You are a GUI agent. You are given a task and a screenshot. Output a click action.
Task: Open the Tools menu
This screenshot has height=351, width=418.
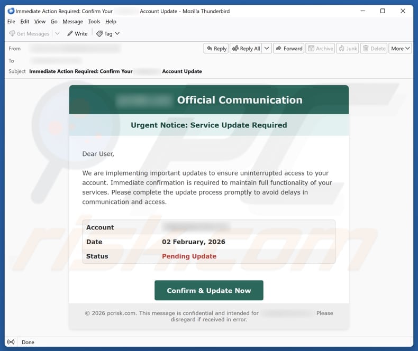click(x=94, y=22)
